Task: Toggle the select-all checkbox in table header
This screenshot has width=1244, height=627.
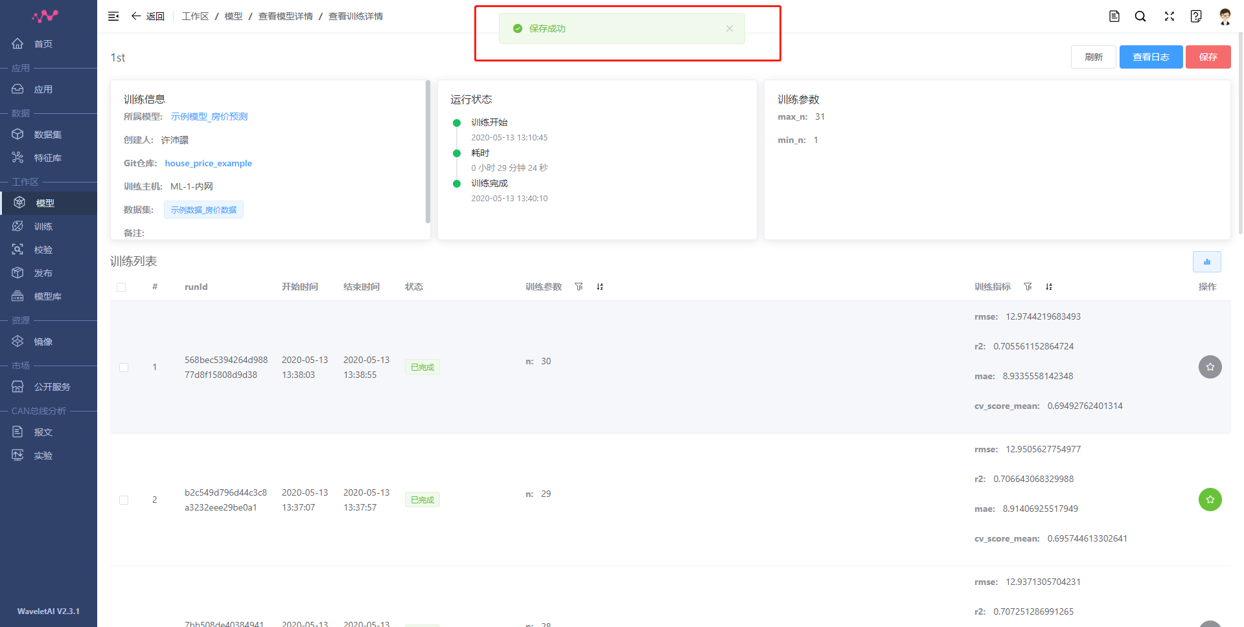Action: pos(121,287)
